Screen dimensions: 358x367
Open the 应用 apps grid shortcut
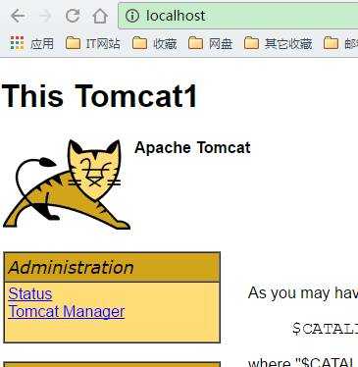point(31,43)
